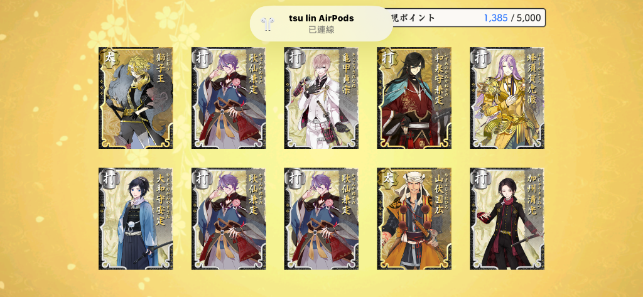Open the 山伏国広 character card artwork
Image resolution: width=643 pixels, height=297 pixels.
click(414, 219)
